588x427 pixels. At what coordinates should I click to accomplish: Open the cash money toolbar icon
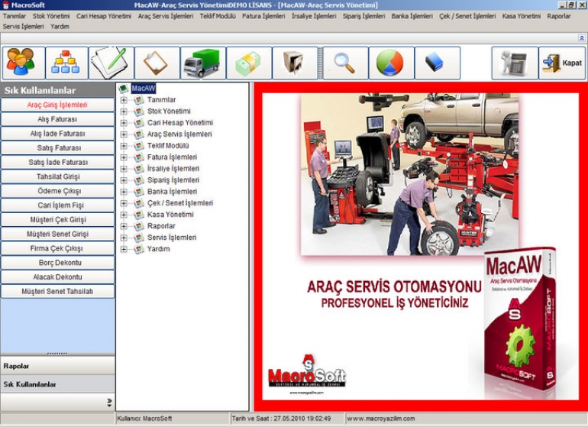click(x=249, y=63)
